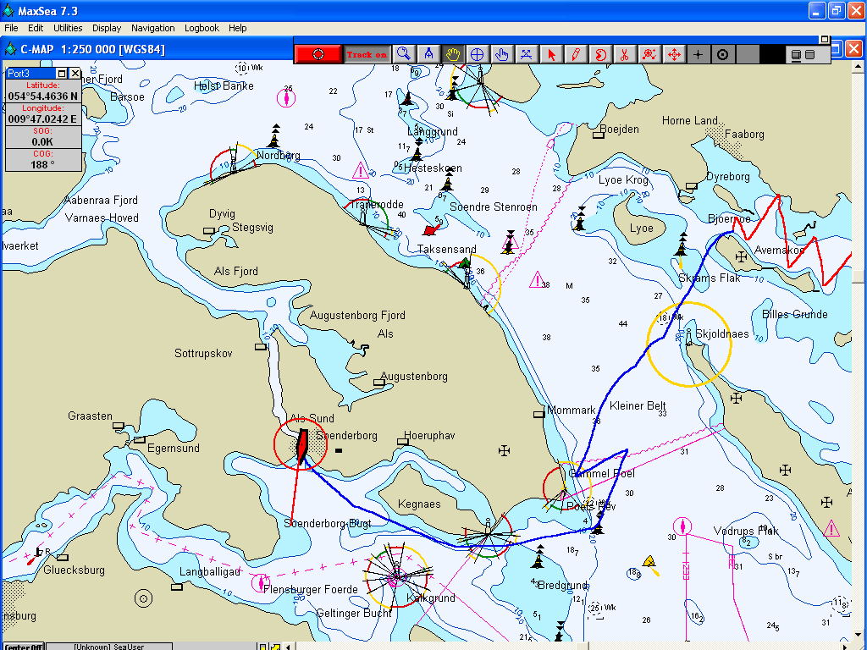Select the magnifier zoom tool
This screenshot has height=650, width=867.
coord(404,54)
